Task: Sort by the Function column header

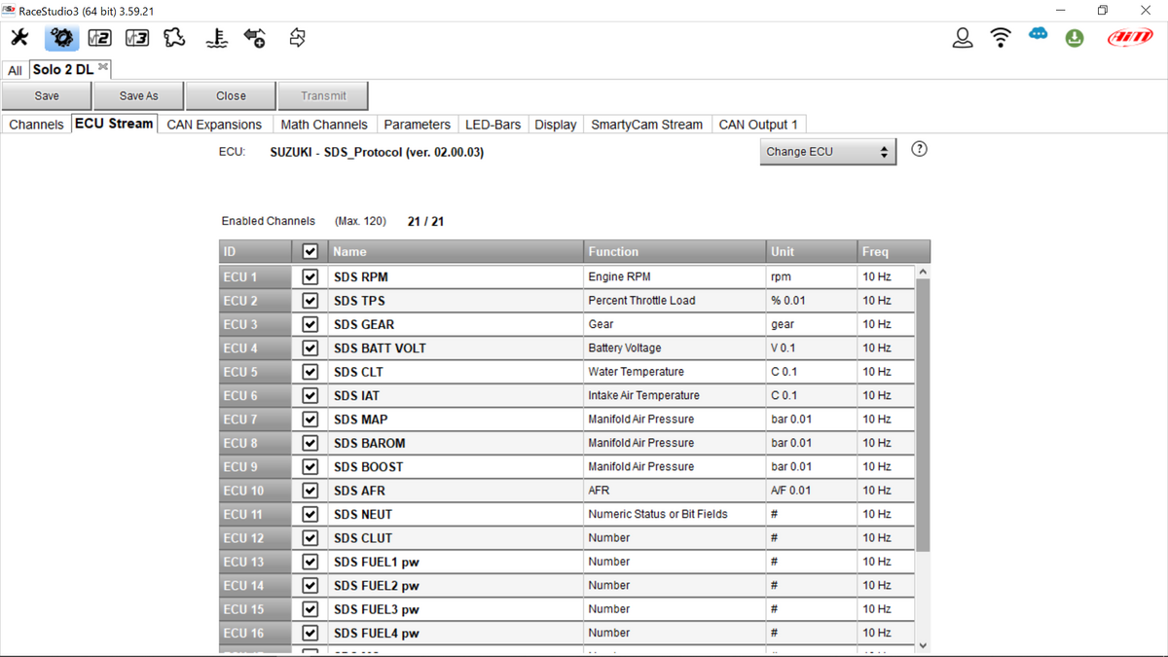Action: [x=675, y=251]
